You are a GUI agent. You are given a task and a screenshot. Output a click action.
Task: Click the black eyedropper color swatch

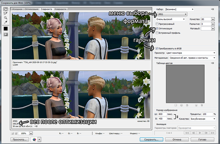click(x=5, y=29)
